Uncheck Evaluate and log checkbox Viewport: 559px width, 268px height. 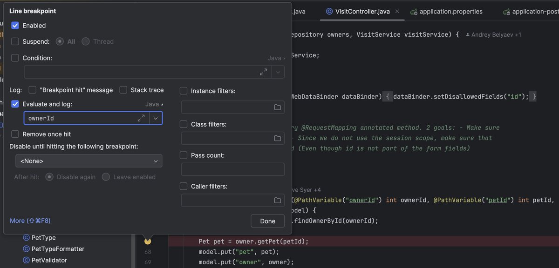click(x=15, y=104)
